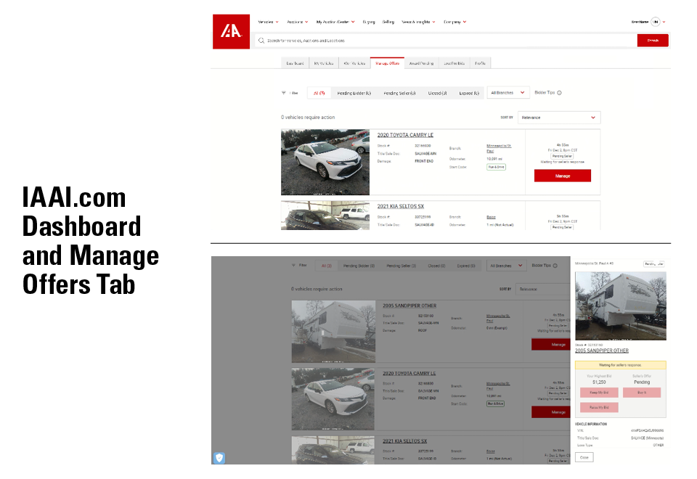
Task: Switch to the Award Pending tab
Action: 421,63
